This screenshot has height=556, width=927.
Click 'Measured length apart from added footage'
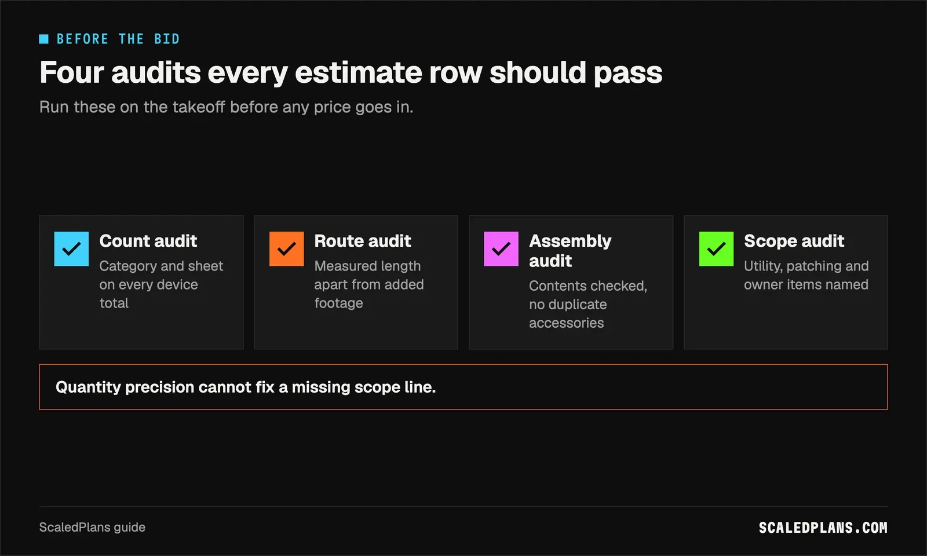[x=369, y=284]
